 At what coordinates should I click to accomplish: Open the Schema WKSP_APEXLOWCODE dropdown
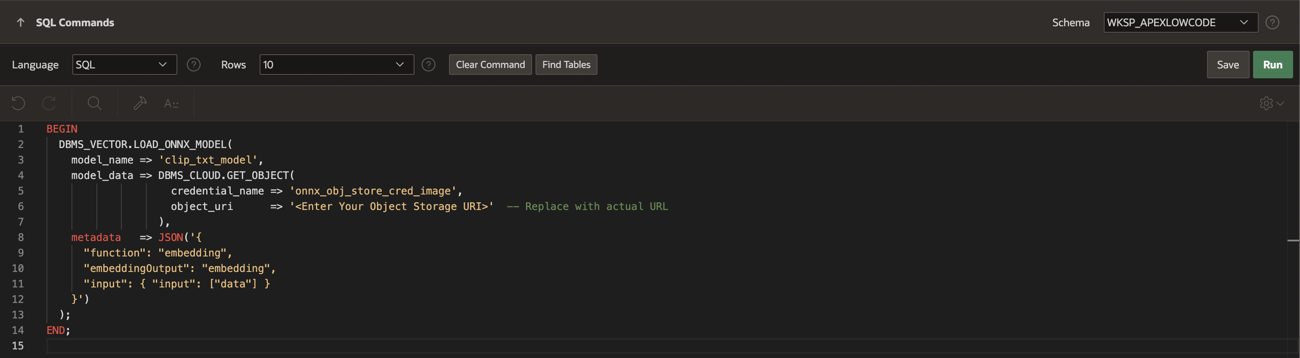pyautogui.click(x=1180, y=23)
